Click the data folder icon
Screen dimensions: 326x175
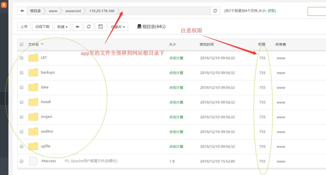click(x=33, y=87)
